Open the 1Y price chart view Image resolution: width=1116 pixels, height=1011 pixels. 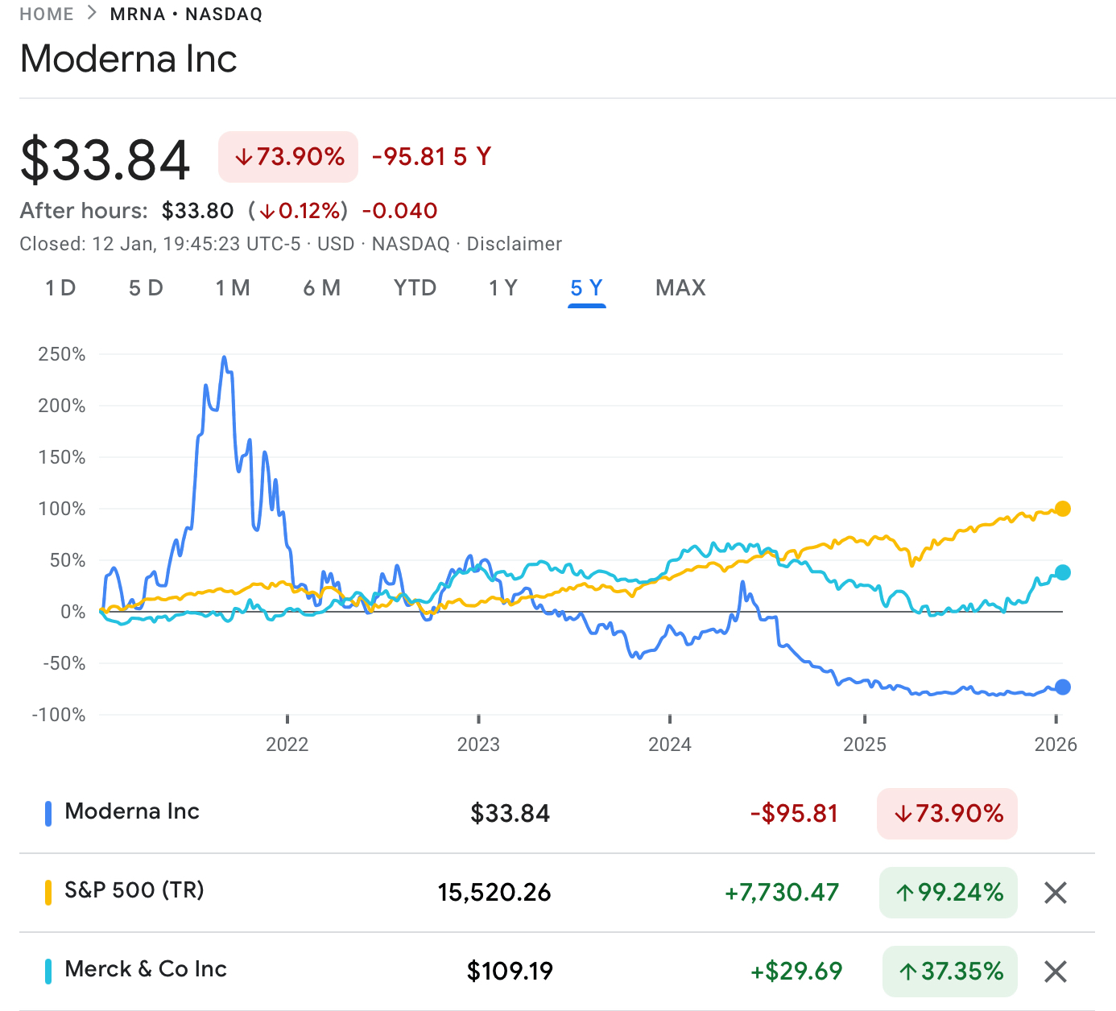(x=502, y=287)
